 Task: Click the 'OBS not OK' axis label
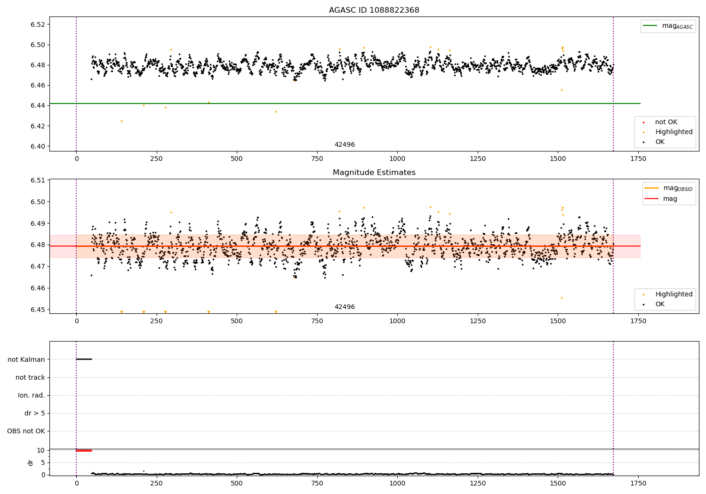(26, 431)
